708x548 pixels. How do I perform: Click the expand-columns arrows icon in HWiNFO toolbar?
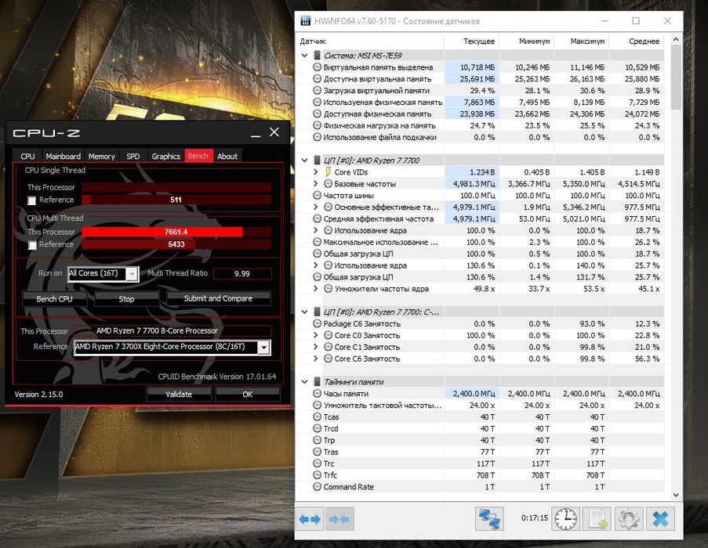310,519
